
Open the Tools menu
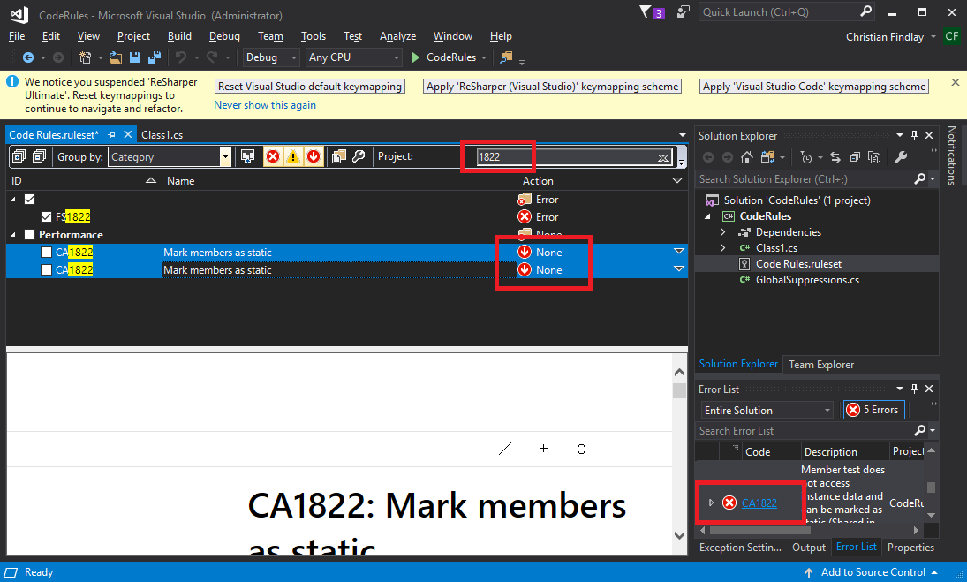[x=314, y=36]
